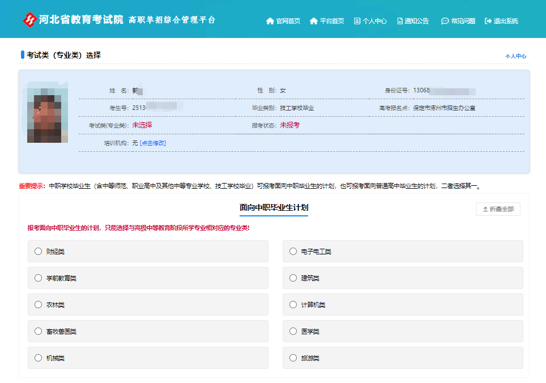Click the house icon beside 平台首页
This screenshot has width=546, height=383.
click(314, 21)
